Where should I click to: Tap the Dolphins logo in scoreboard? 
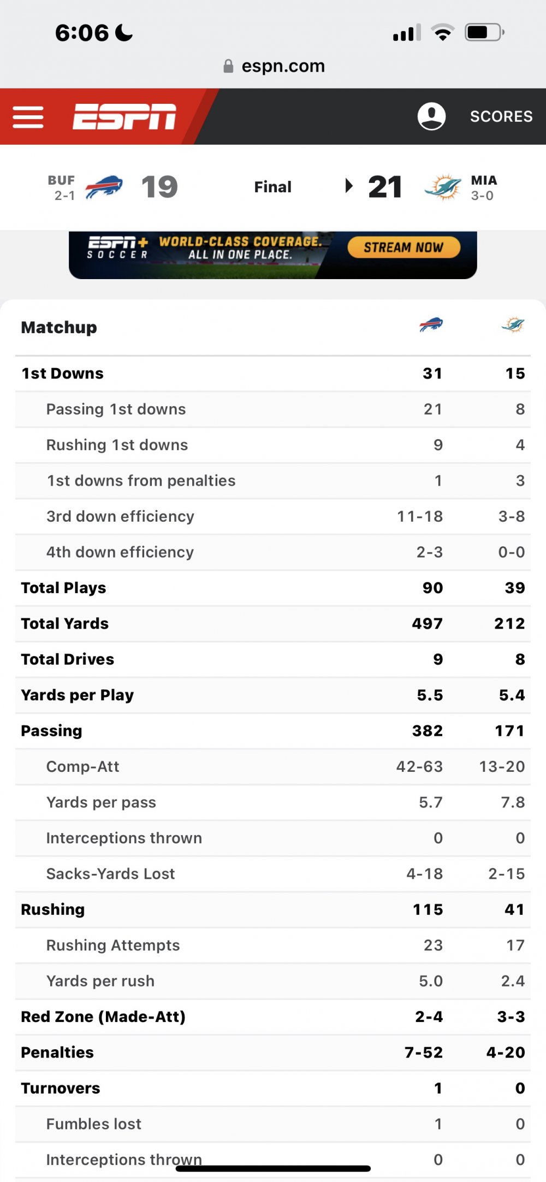tap(443, 187)
